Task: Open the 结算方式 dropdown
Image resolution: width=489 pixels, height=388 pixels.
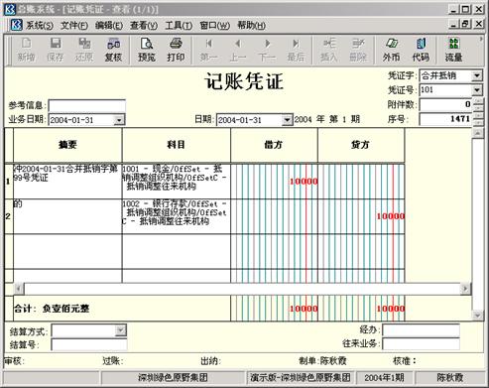Action: coord(120,330)
